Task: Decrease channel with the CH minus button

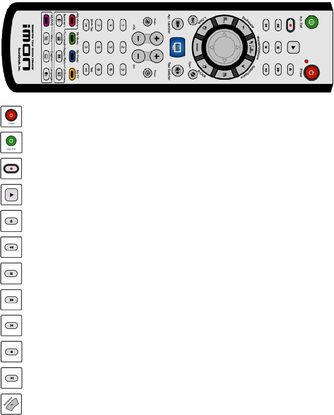Action: 138,56
